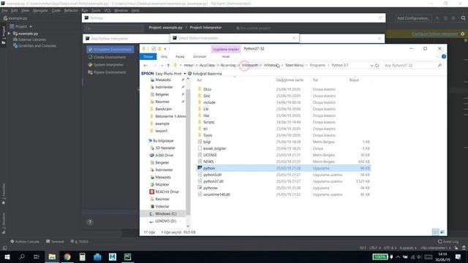Image resolution: width=468 pixels, height=263 pixels.
Task: Open Calculator from the taskbar
Action: point(83,256)
